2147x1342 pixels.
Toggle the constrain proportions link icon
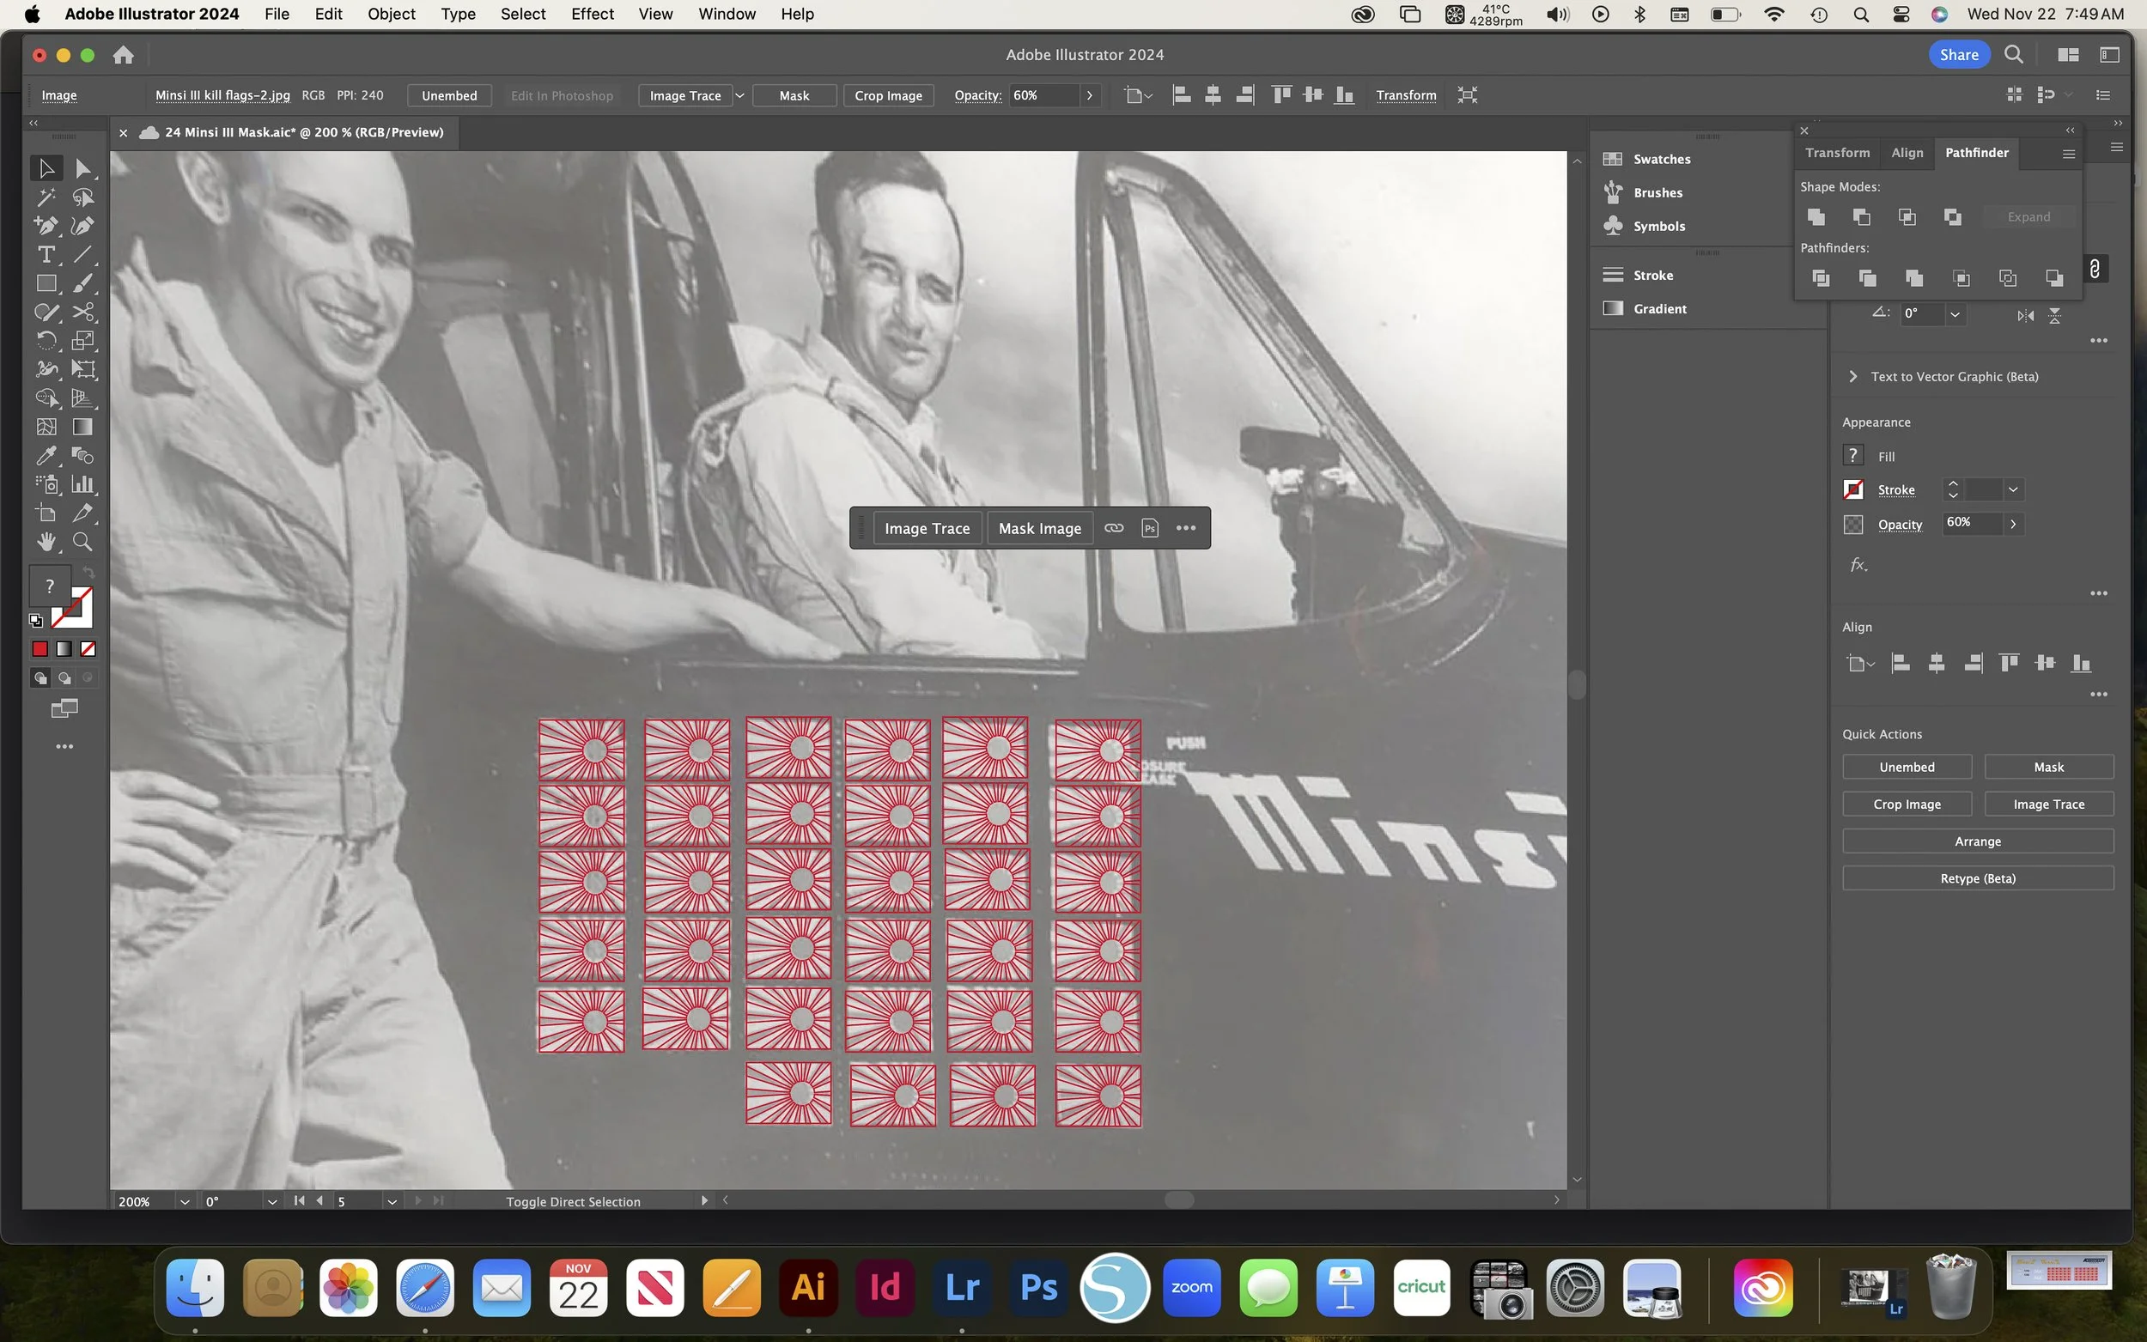pyautogui.click(x=2095, y=269)
